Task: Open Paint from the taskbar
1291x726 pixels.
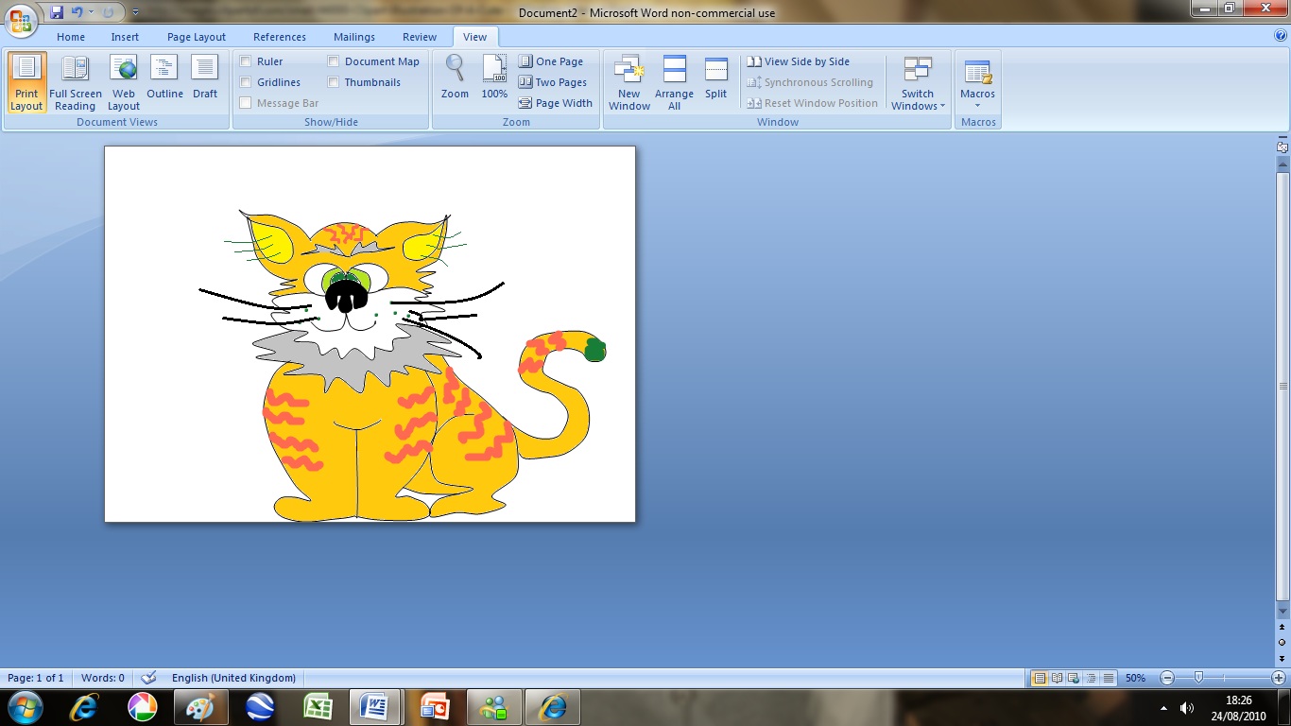Action: 201,707
